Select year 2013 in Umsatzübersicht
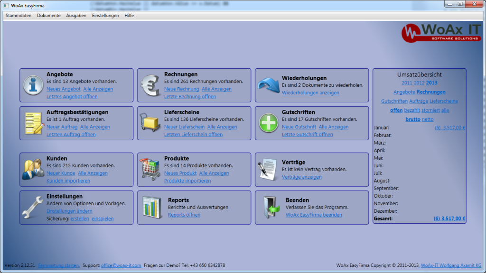This screenshot has height=273, width=486. 432,83
